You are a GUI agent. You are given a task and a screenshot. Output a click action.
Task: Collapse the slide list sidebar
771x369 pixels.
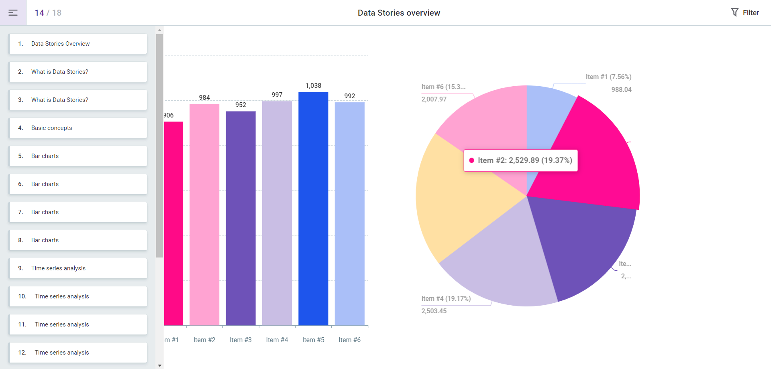pyautogui.click(x=12, y=12)
